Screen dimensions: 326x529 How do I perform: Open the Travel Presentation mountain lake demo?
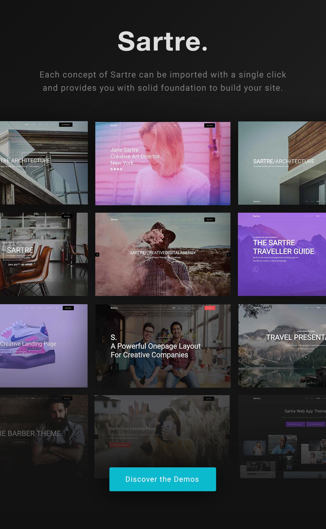pyautogui.click(x=282, y=346)
